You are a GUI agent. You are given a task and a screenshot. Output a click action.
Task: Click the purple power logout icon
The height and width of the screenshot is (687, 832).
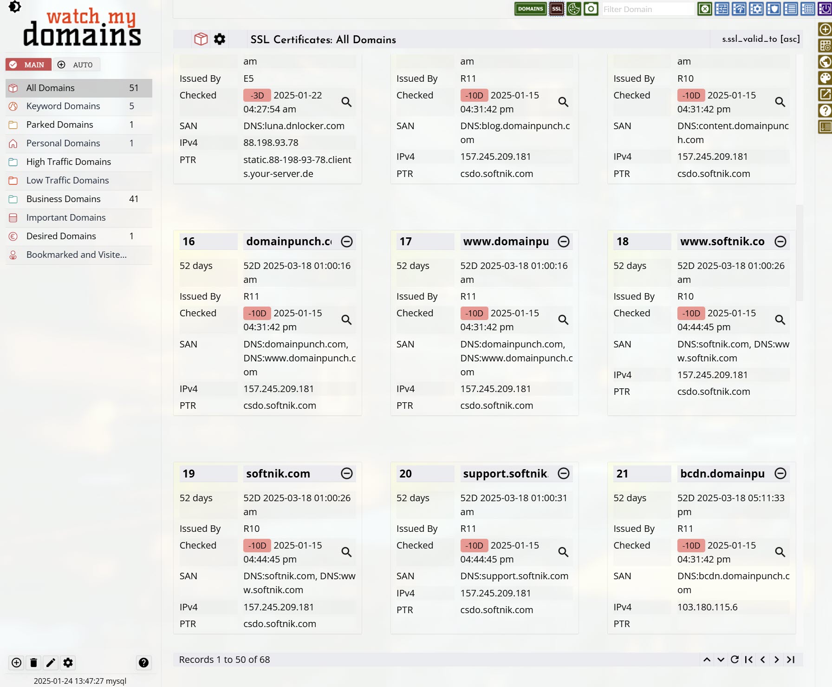pos(825,9)
